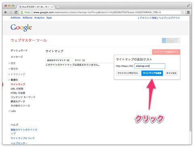
Task: Click the ログアウト link
Action: [x=174, y=18]
